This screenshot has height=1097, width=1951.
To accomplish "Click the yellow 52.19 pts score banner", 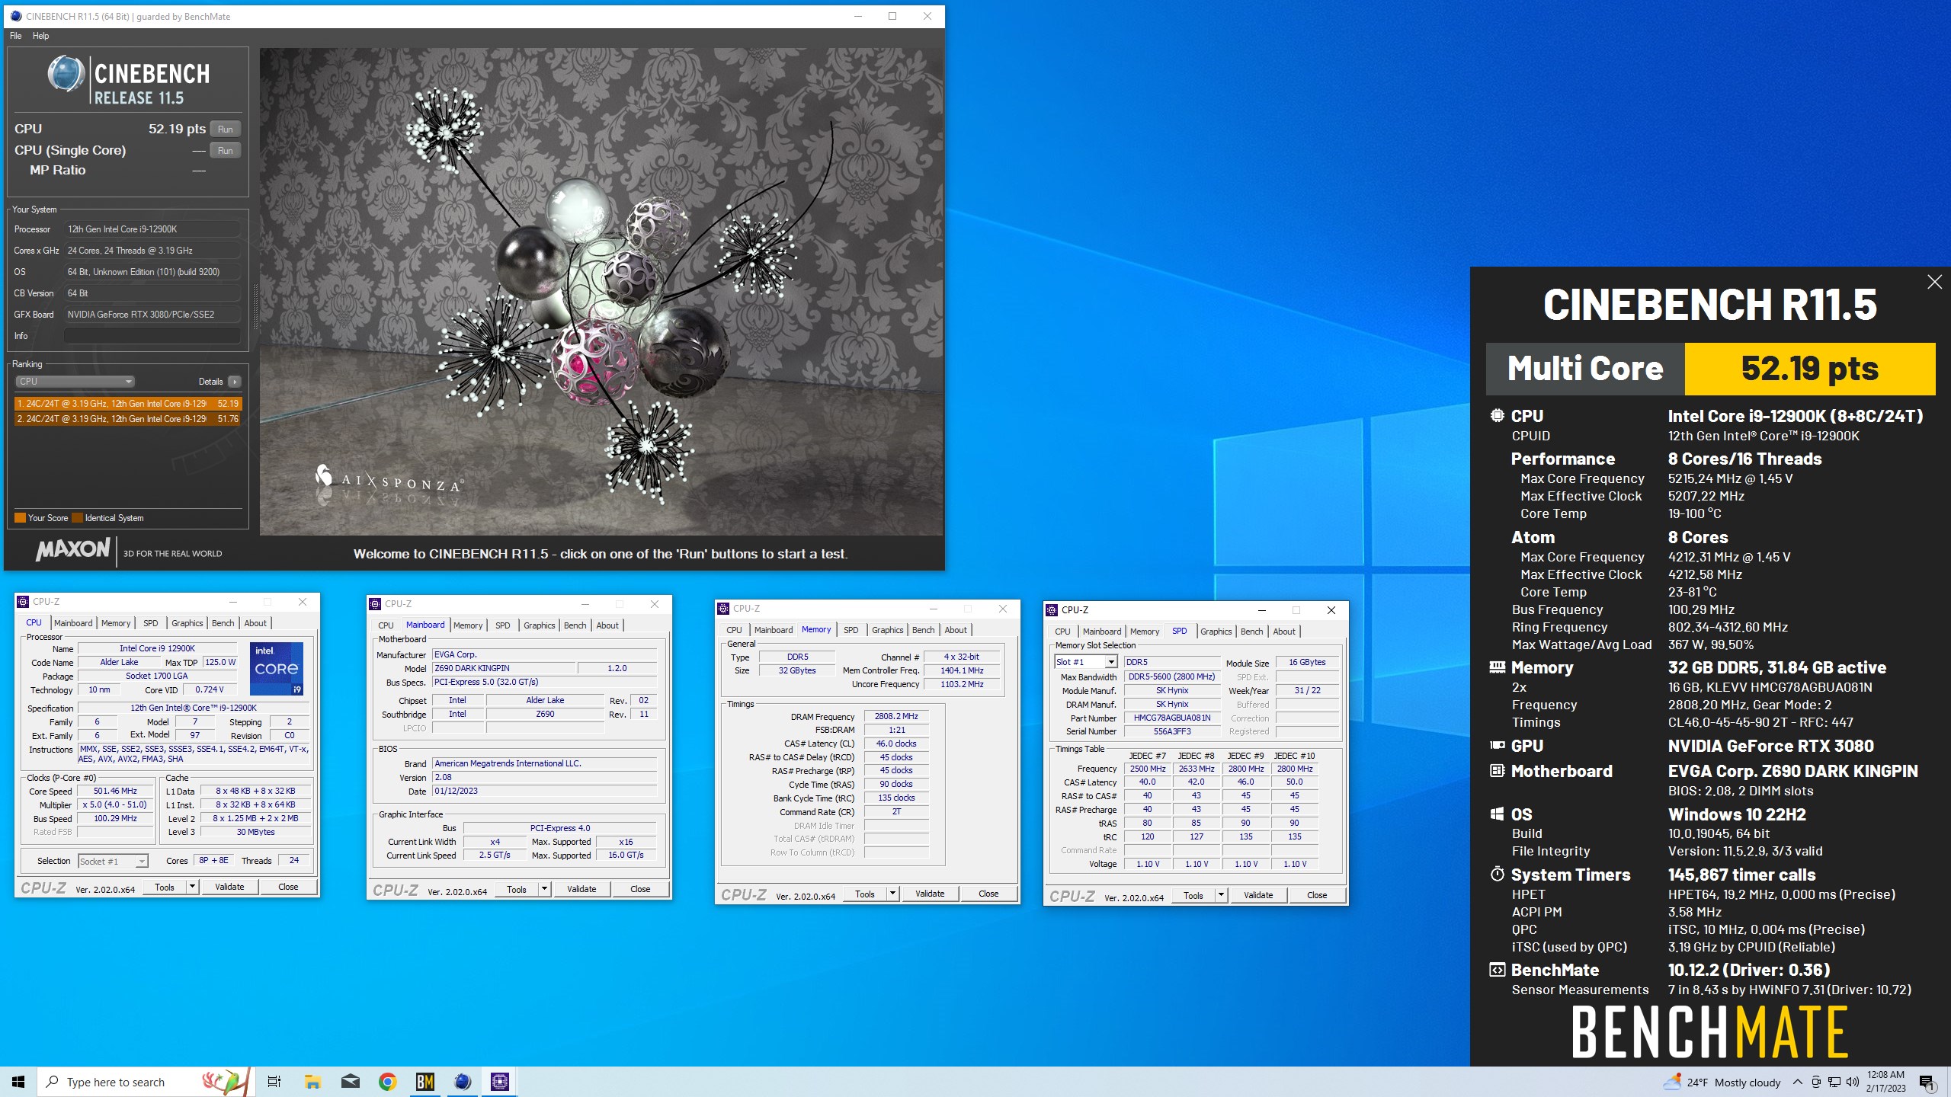I will point(1809,369).
